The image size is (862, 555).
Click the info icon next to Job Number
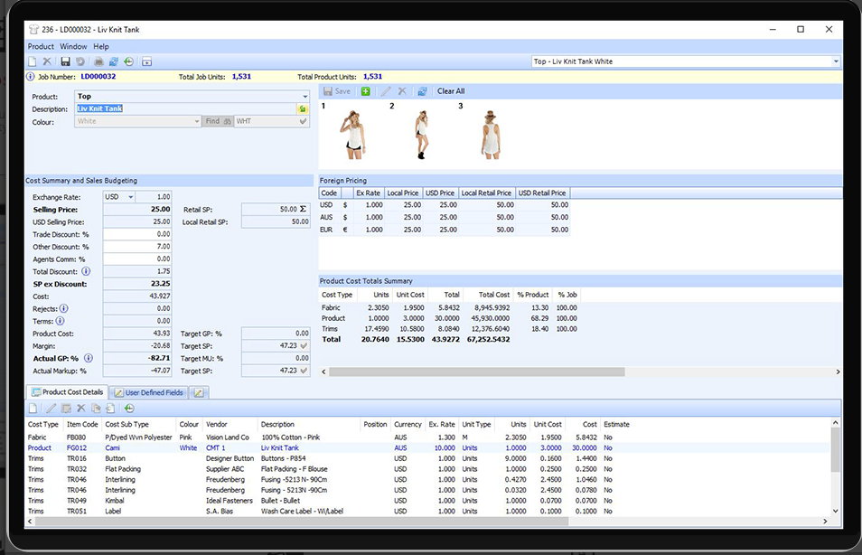(x=31, y=77)
